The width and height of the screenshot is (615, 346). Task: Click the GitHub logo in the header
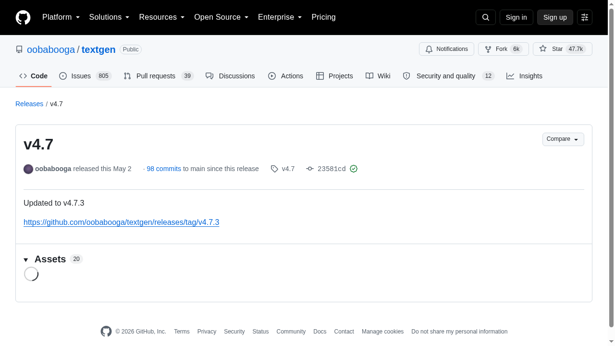point(23,17)
